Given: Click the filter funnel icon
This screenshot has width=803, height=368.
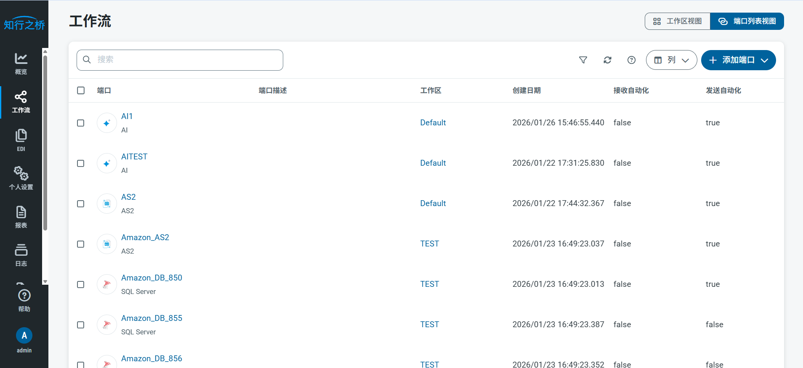Looking at the screenshot, I should 583,60.
